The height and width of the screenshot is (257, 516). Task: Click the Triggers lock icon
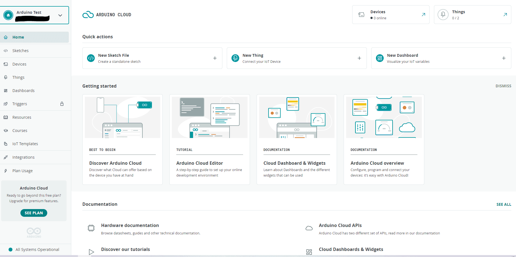coord(62,104)
